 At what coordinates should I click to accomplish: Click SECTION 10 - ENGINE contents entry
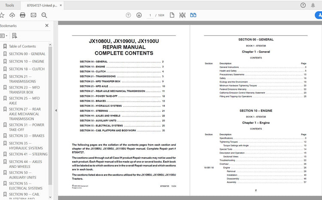[122, 67]
